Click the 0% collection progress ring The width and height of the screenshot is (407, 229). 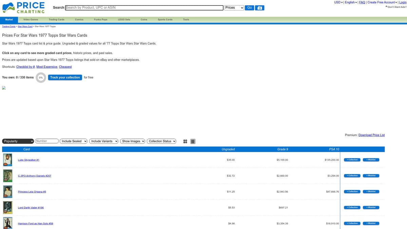[41, 77]
